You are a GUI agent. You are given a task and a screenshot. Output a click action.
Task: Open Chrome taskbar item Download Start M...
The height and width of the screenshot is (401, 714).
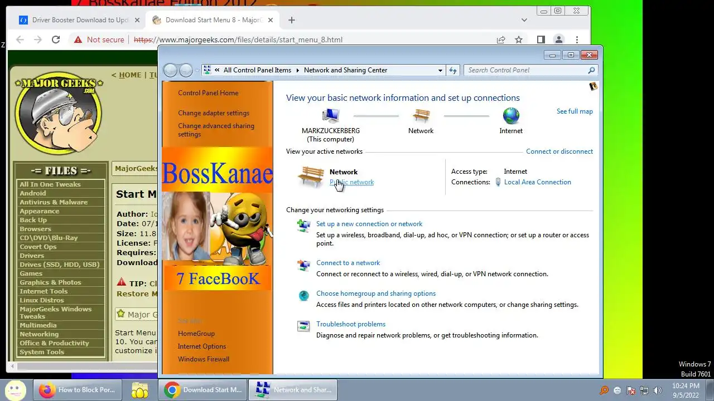[203, 390]
